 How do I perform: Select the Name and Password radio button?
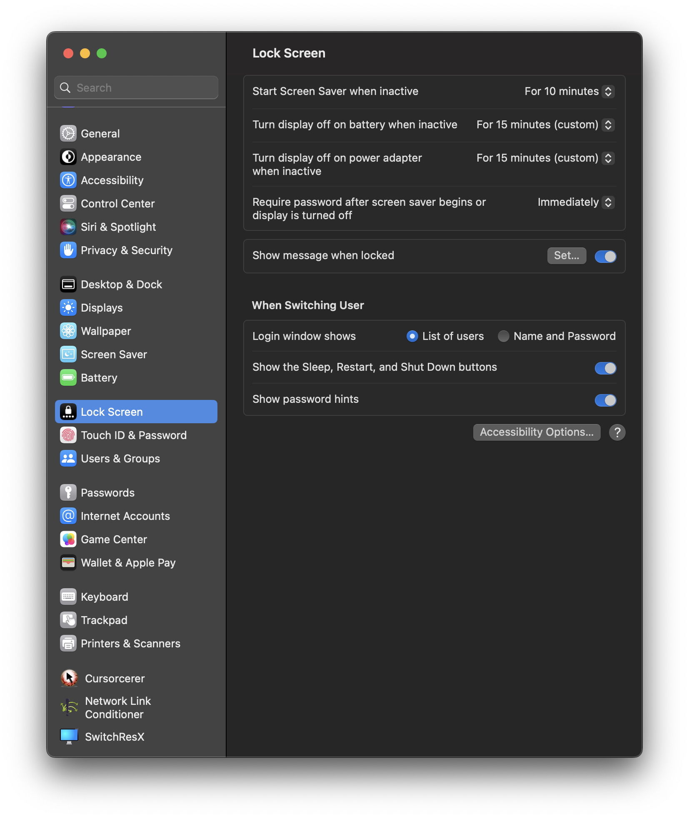504,336
